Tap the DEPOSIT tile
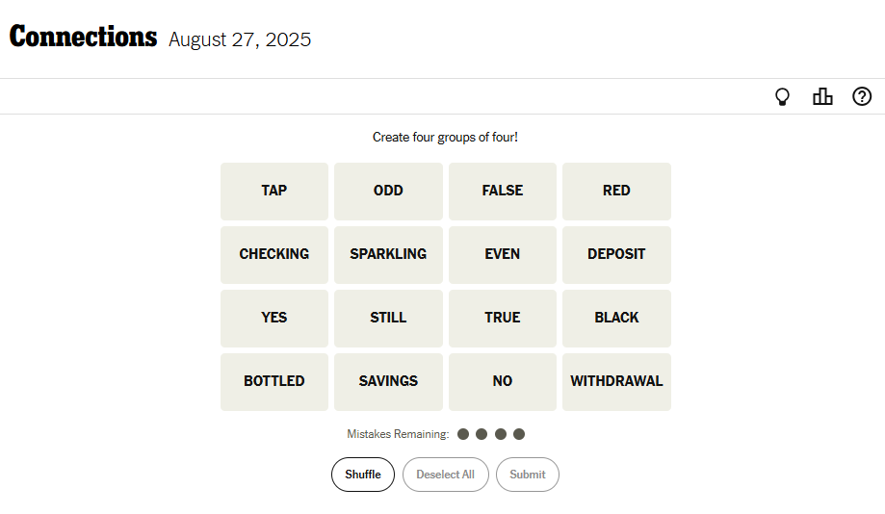Screen dimensions: 885x514 point(616,254)
